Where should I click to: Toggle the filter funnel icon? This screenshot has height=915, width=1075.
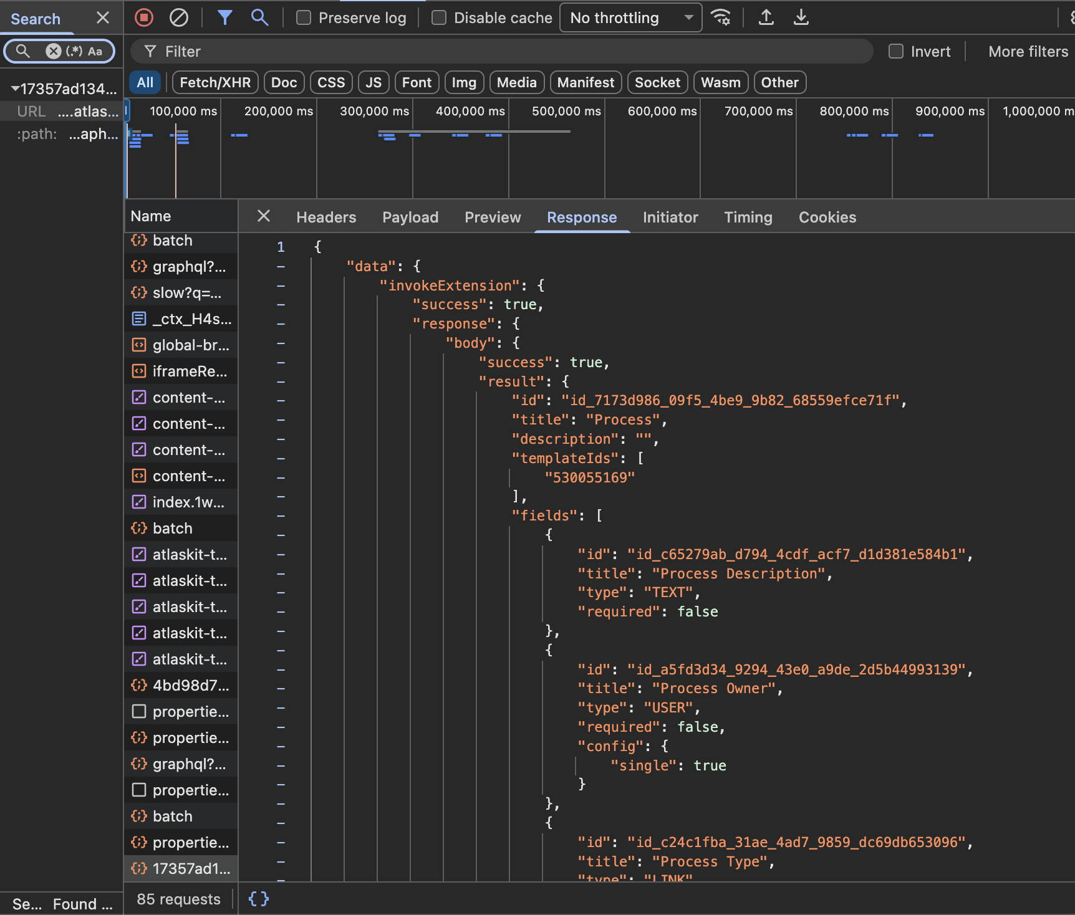(x=224, y=17)
